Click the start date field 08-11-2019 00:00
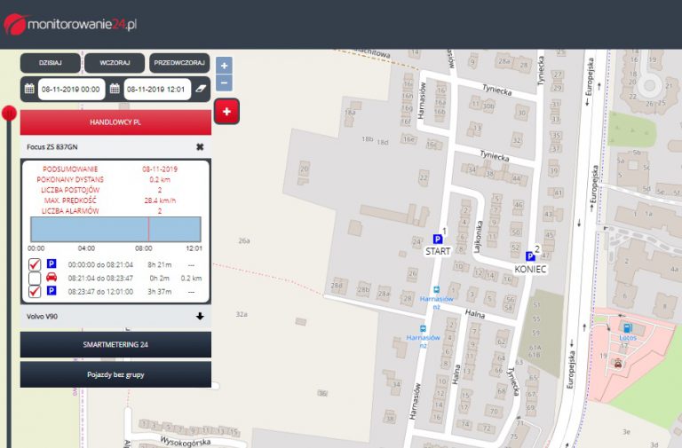The width and height of the screenshot is (682, 448). (x=71, y=90)
